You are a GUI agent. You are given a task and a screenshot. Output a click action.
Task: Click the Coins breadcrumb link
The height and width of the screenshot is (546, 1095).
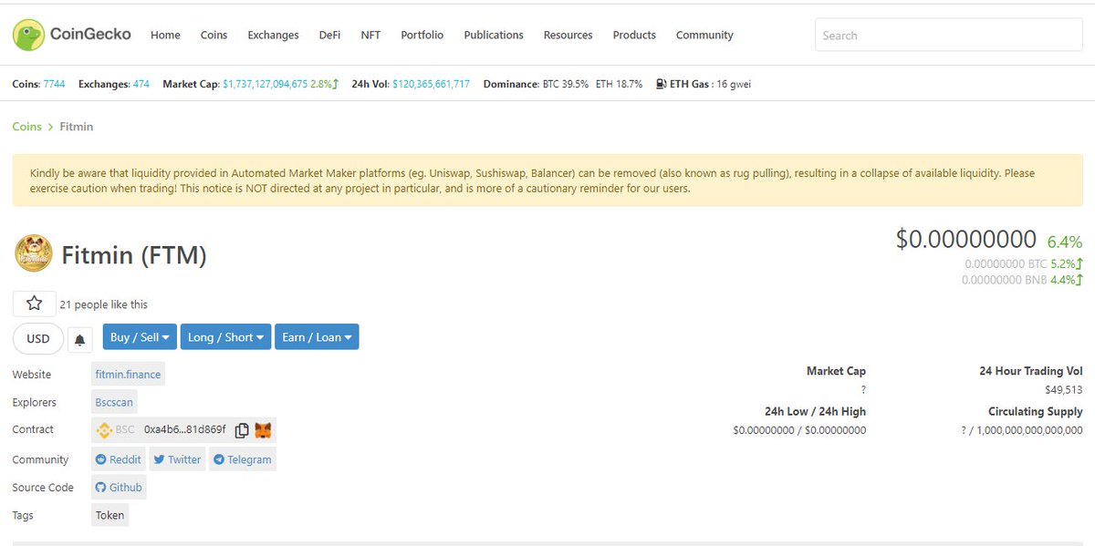click(26, 127)
